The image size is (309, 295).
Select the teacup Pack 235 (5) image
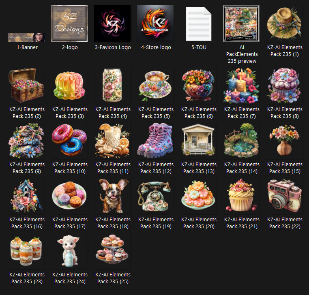click(155, 86)
